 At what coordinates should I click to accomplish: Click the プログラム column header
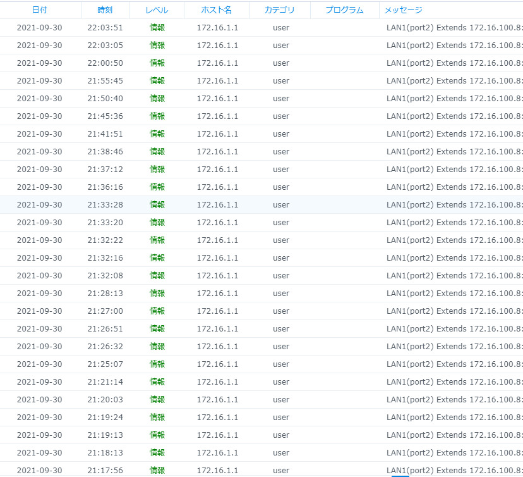[345, 10]
